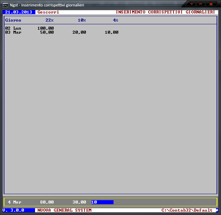The width and height of the screenshot is (221, 215).
Task: Click the 'Gescorri' program name label
Action: [x=48, y=12]
